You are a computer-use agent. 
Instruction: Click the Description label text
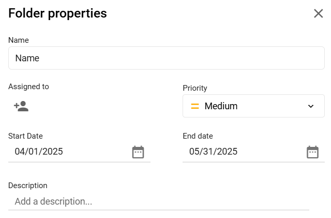click(x=28, y=186)
